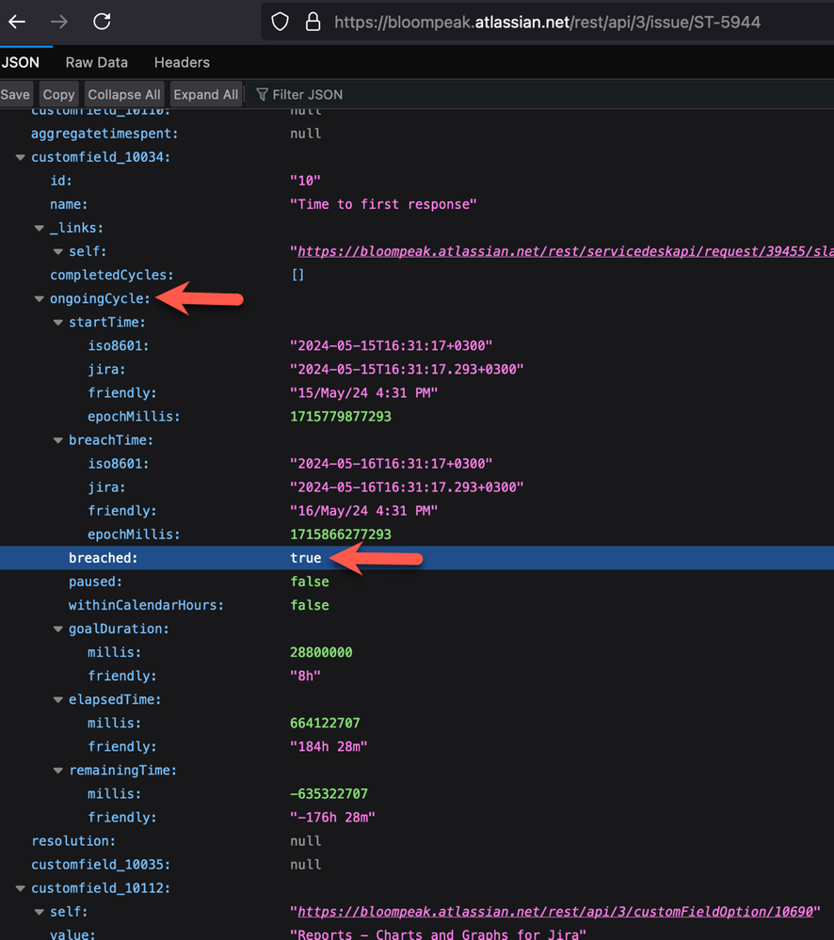The image size is (834, 940).
Task: Reload the page with refresh icon
Action: pyautogui.click(x=102, y=22)
